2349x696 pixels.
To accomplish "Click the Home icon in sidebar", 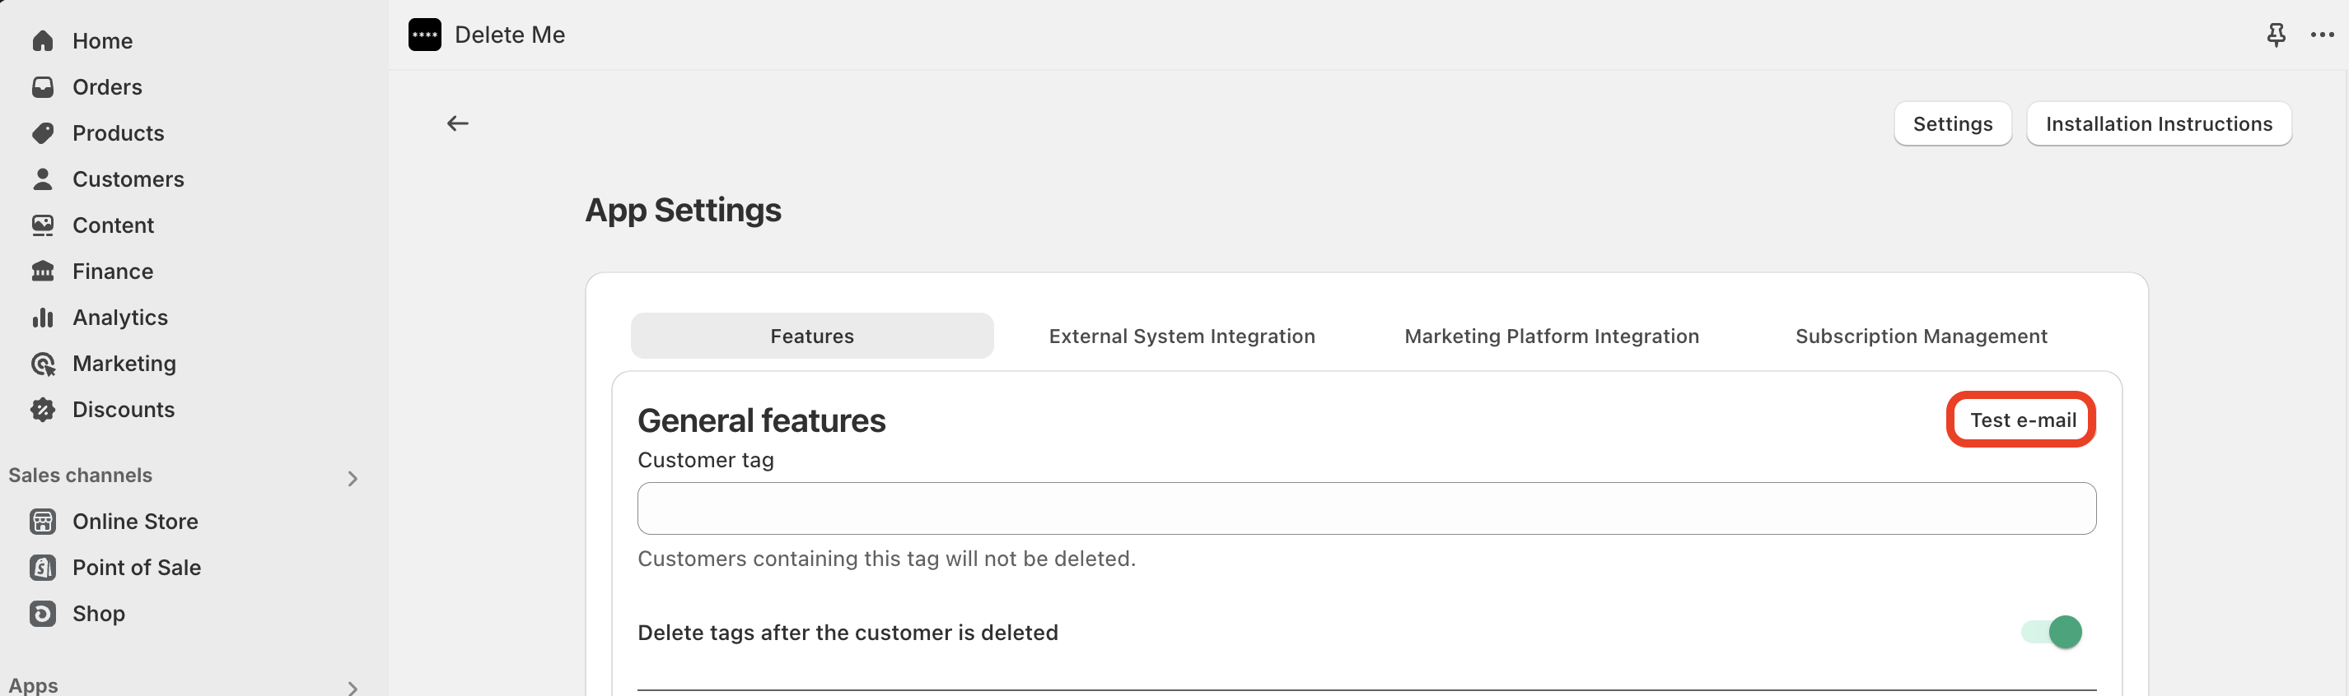I will [x=43, y=41].
